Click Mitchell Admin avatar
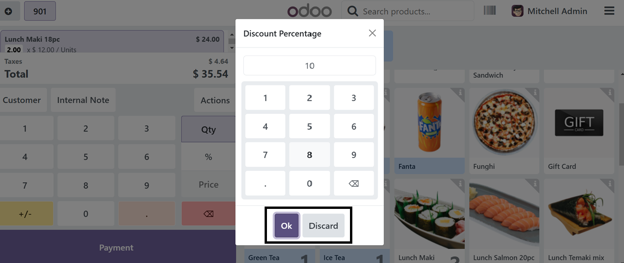 coord(517,11)
